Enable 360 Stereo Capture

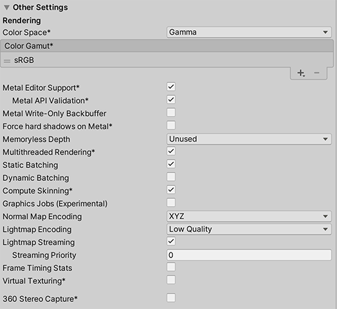171,298
